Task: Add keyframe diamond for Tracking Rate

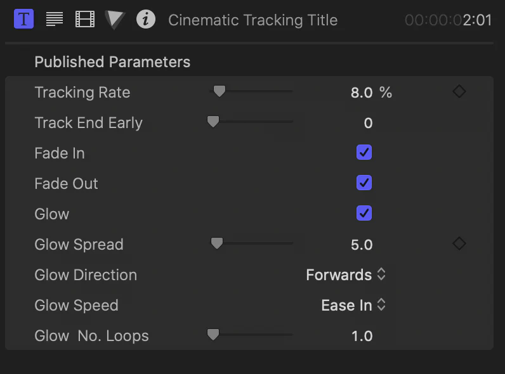Action: point(459,91)
